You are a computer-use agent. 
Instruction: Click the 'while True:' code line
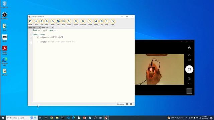tap(39, 35)
